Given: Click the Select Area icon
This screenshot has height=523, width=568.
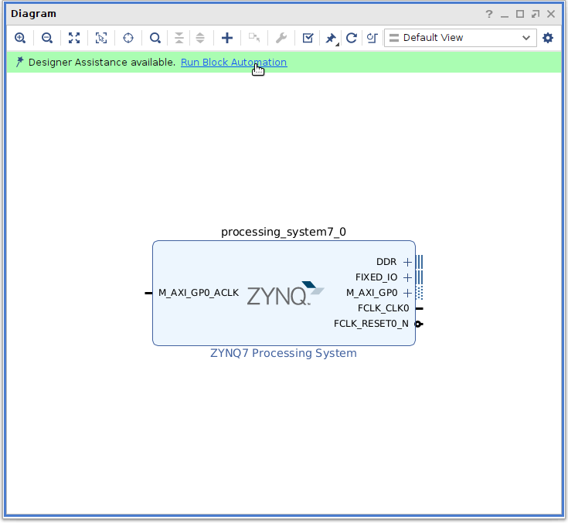Looking at the screenshot, I should coord(101,38).
